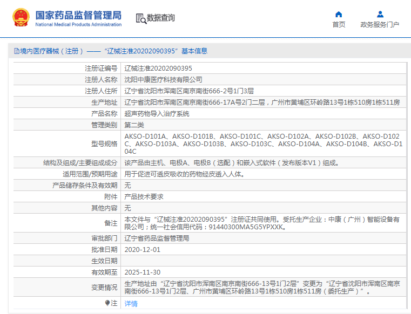The image size is (411, 314).
Task: Select management category value 第二类
Action: (134, 125)
